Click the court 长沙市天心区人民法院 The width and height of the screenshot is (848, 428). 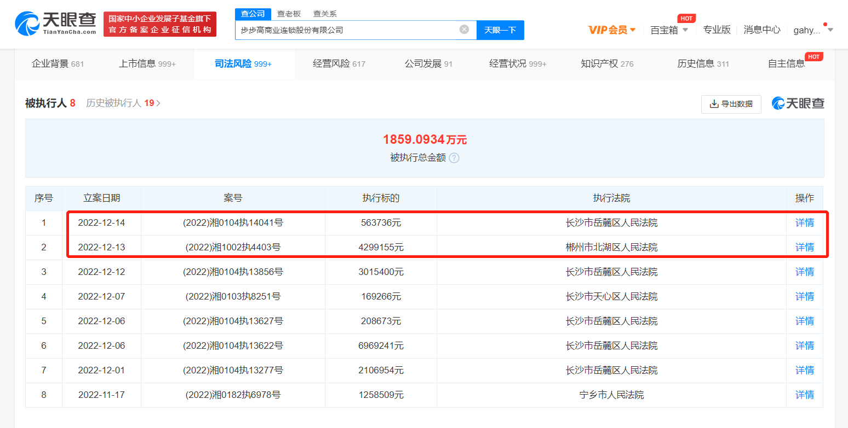pos(611,296)
